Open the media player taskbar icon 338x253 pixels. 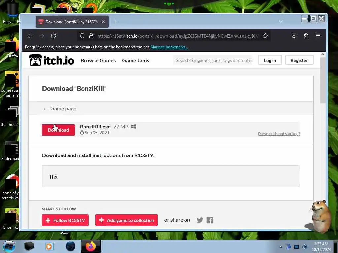(x=49, y=246)
